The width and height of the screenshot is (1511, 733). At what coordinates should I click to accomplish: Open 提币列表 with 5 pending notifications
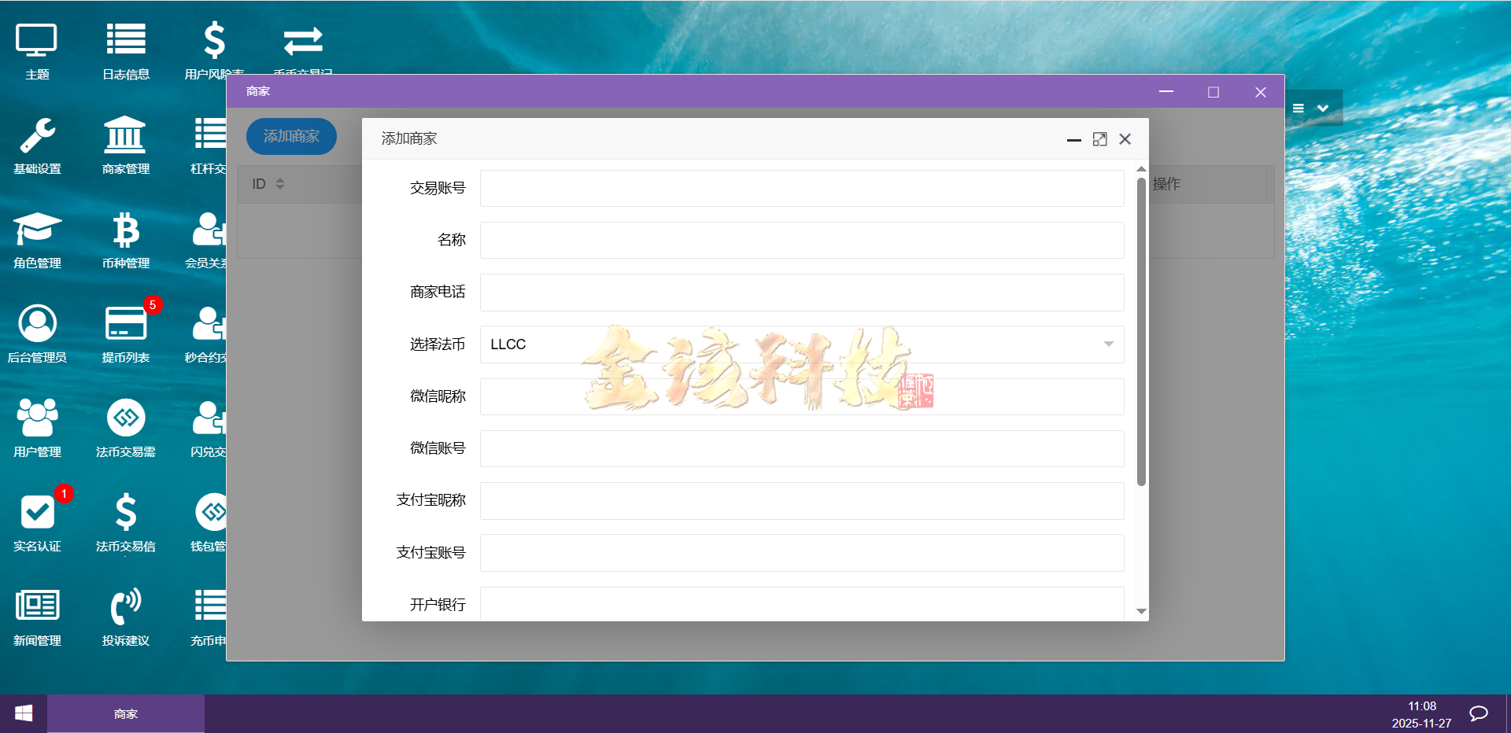click(126, 334)
